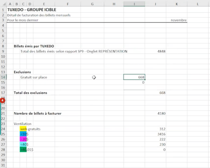
Task: Click the value 222
Action: click(162, 139)
